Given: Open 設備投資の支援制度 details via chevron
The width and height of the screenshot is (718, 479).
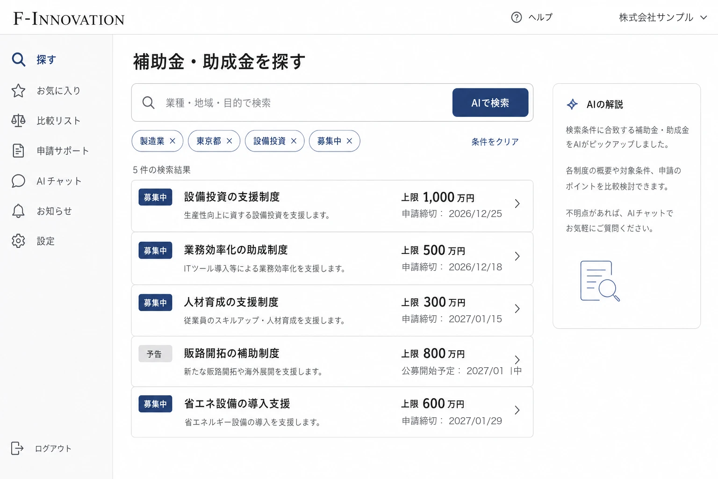Looking at the screenshot, I should [517, 203].
